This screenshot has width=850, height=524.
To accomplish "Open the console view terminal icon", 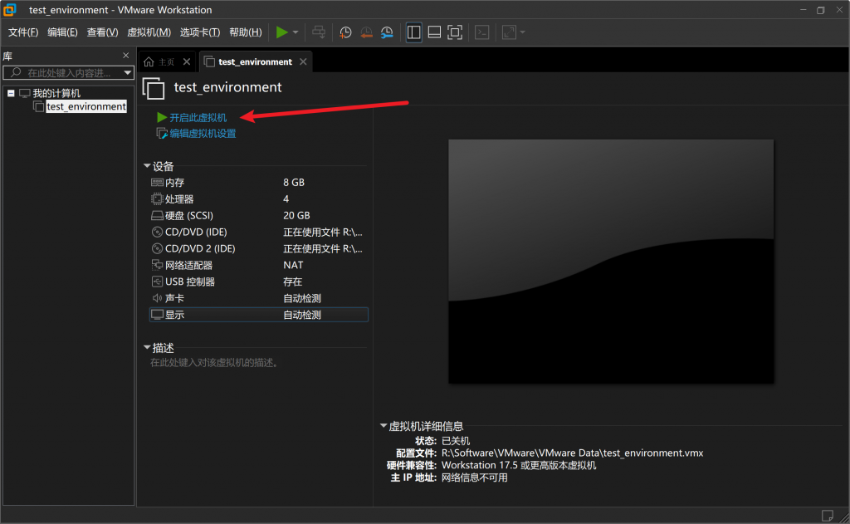I will 482,32.
